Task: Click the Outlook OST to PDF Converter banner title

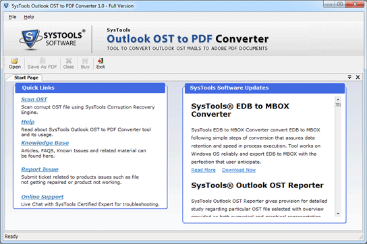Action: (188, 39)
